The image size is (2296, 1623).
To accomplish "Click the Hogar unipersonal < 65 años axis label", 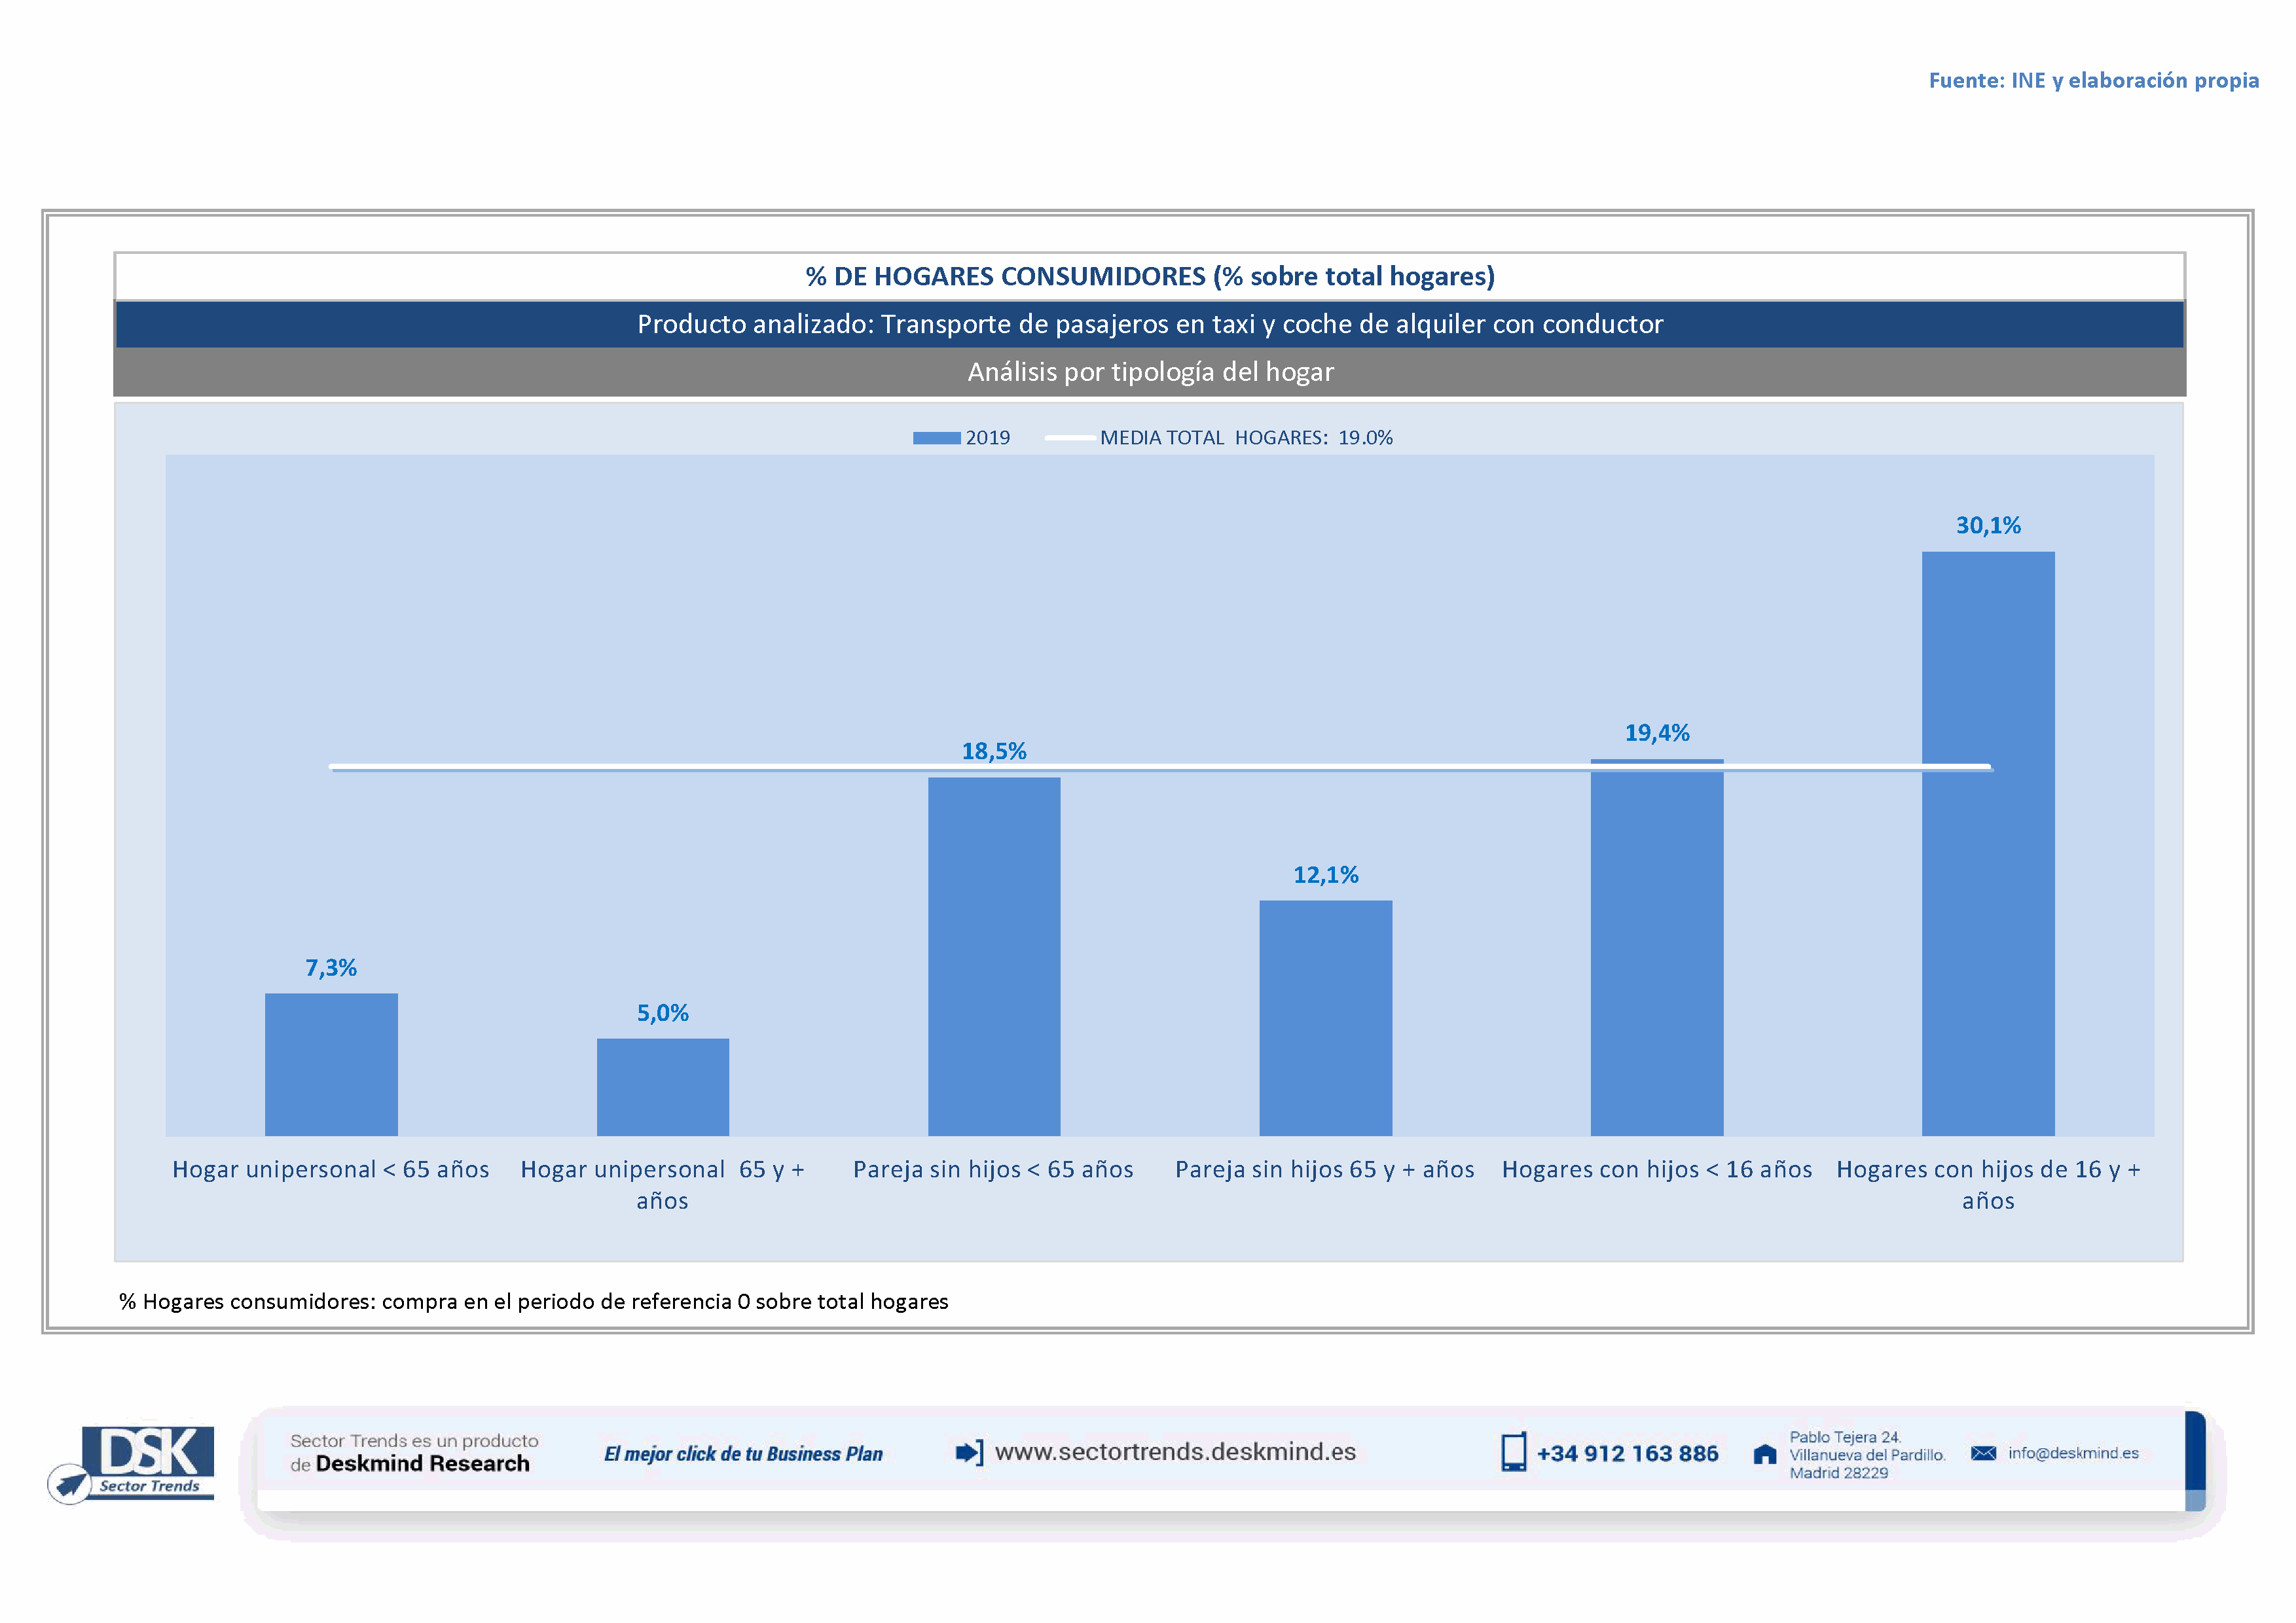I will 331,1169.
